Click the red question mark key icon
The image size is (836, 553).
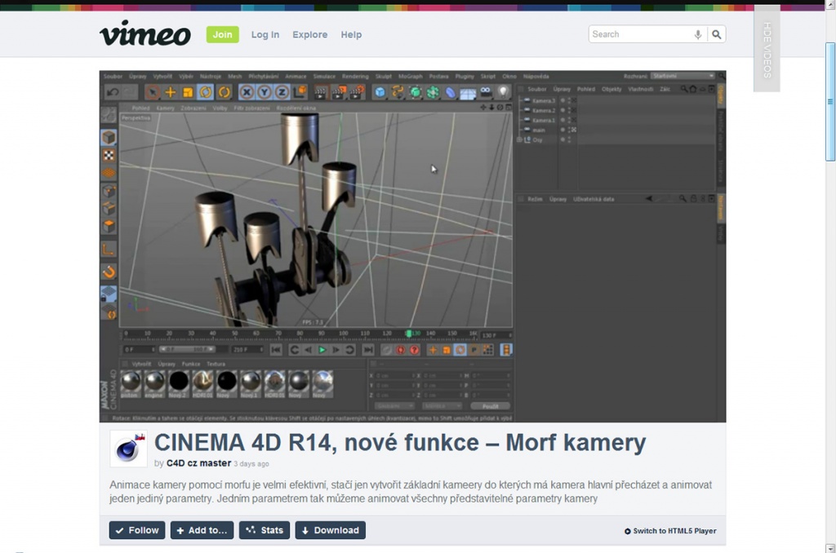point(414,350)
